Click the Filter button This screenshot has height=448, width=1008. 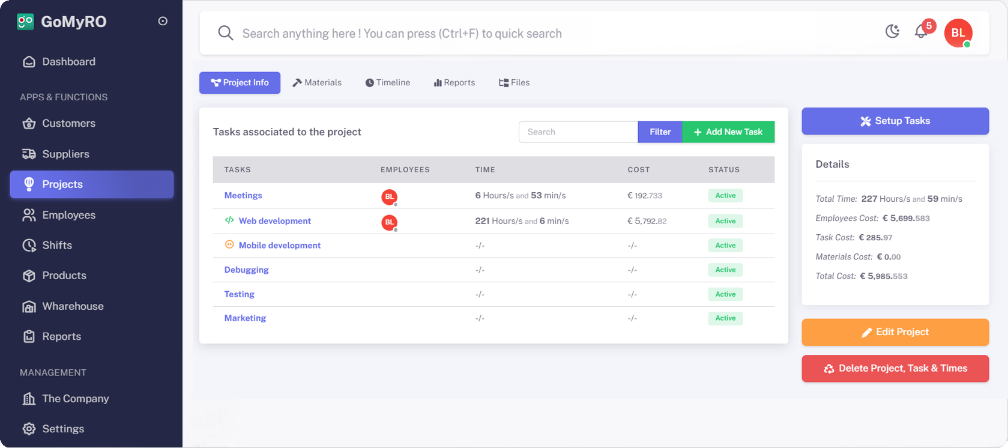[x=660, y=132]
